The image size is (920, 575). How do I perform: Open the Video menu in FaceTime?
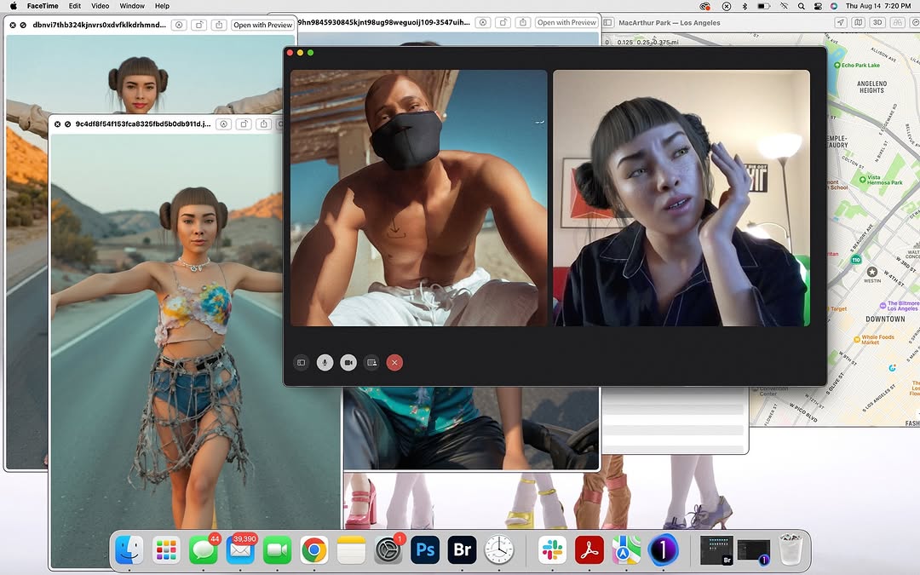(99, 6)
